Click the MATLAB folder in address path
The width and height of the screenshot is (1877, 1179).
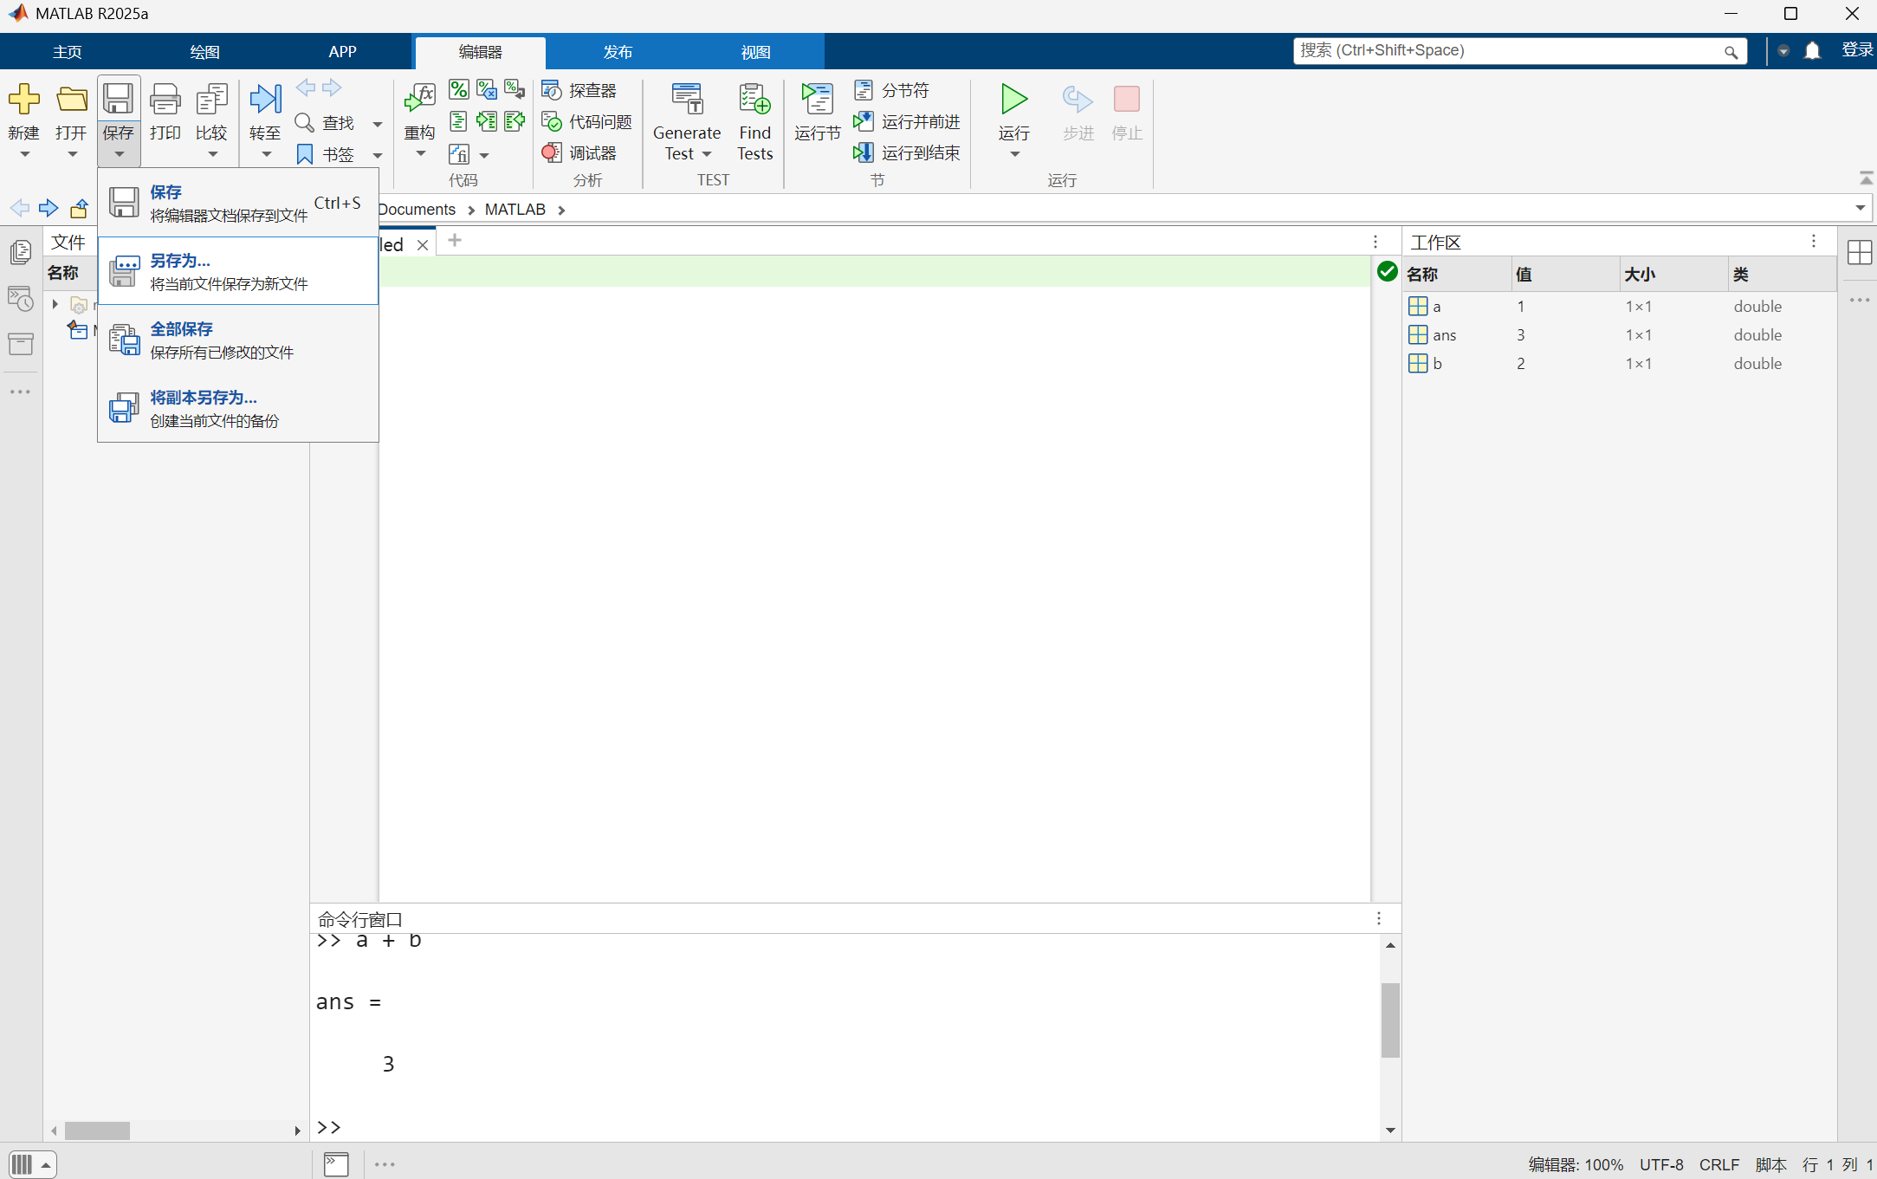515,210
